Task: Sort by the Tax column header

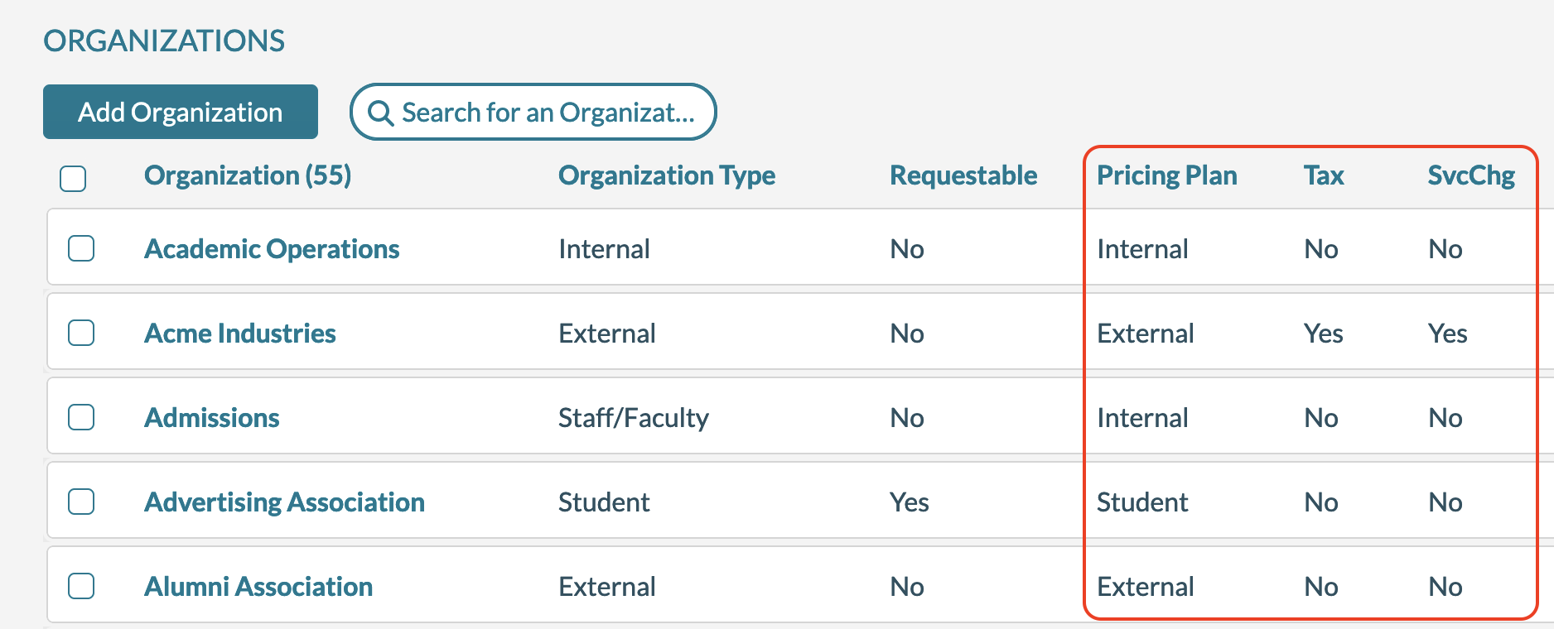Action: pyautogui.click(x=1324, y=175)
